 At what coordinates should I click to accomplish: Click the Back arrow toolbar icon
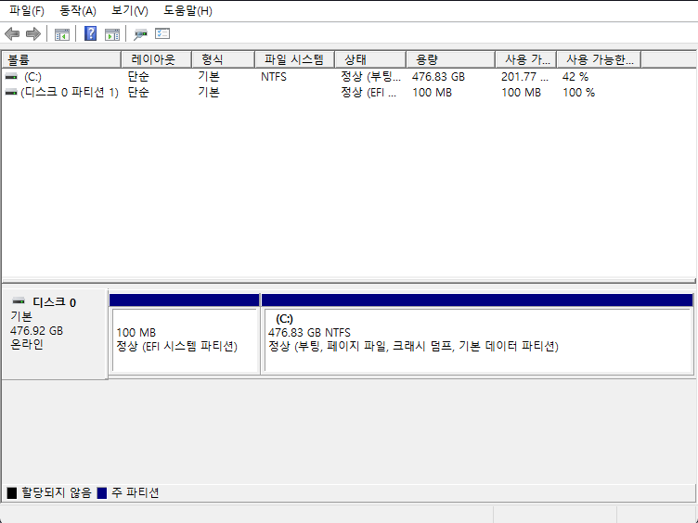click(x=12, y=34)
